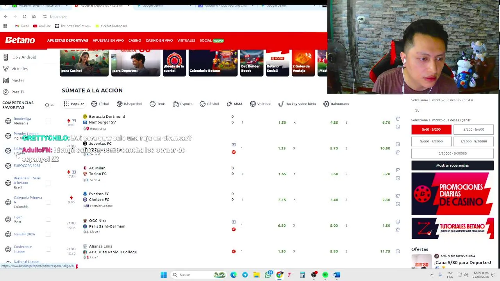Select Hockey sobre hielo filter
This screenshot has width=500, height=281.
pos(297,104)
